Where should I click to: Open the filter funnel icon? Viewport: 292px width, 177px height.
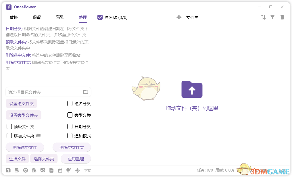click(273, 17)
